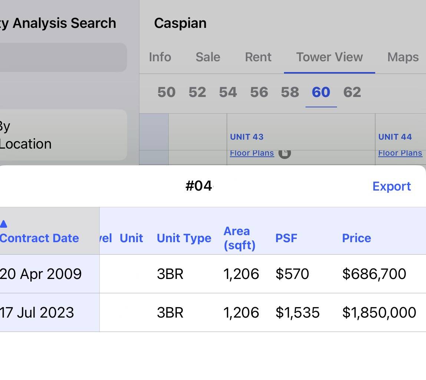Select block 50
The height and width of the screenshot is (380, 426).
point(166,92)
